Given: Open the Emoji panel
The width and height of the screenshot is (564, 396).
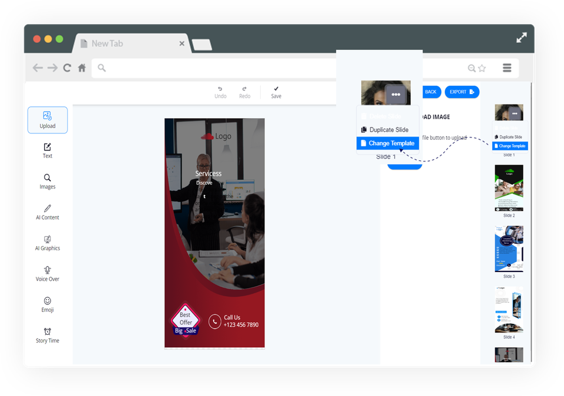Looking at the screenshot, I should tap(48, 305).
